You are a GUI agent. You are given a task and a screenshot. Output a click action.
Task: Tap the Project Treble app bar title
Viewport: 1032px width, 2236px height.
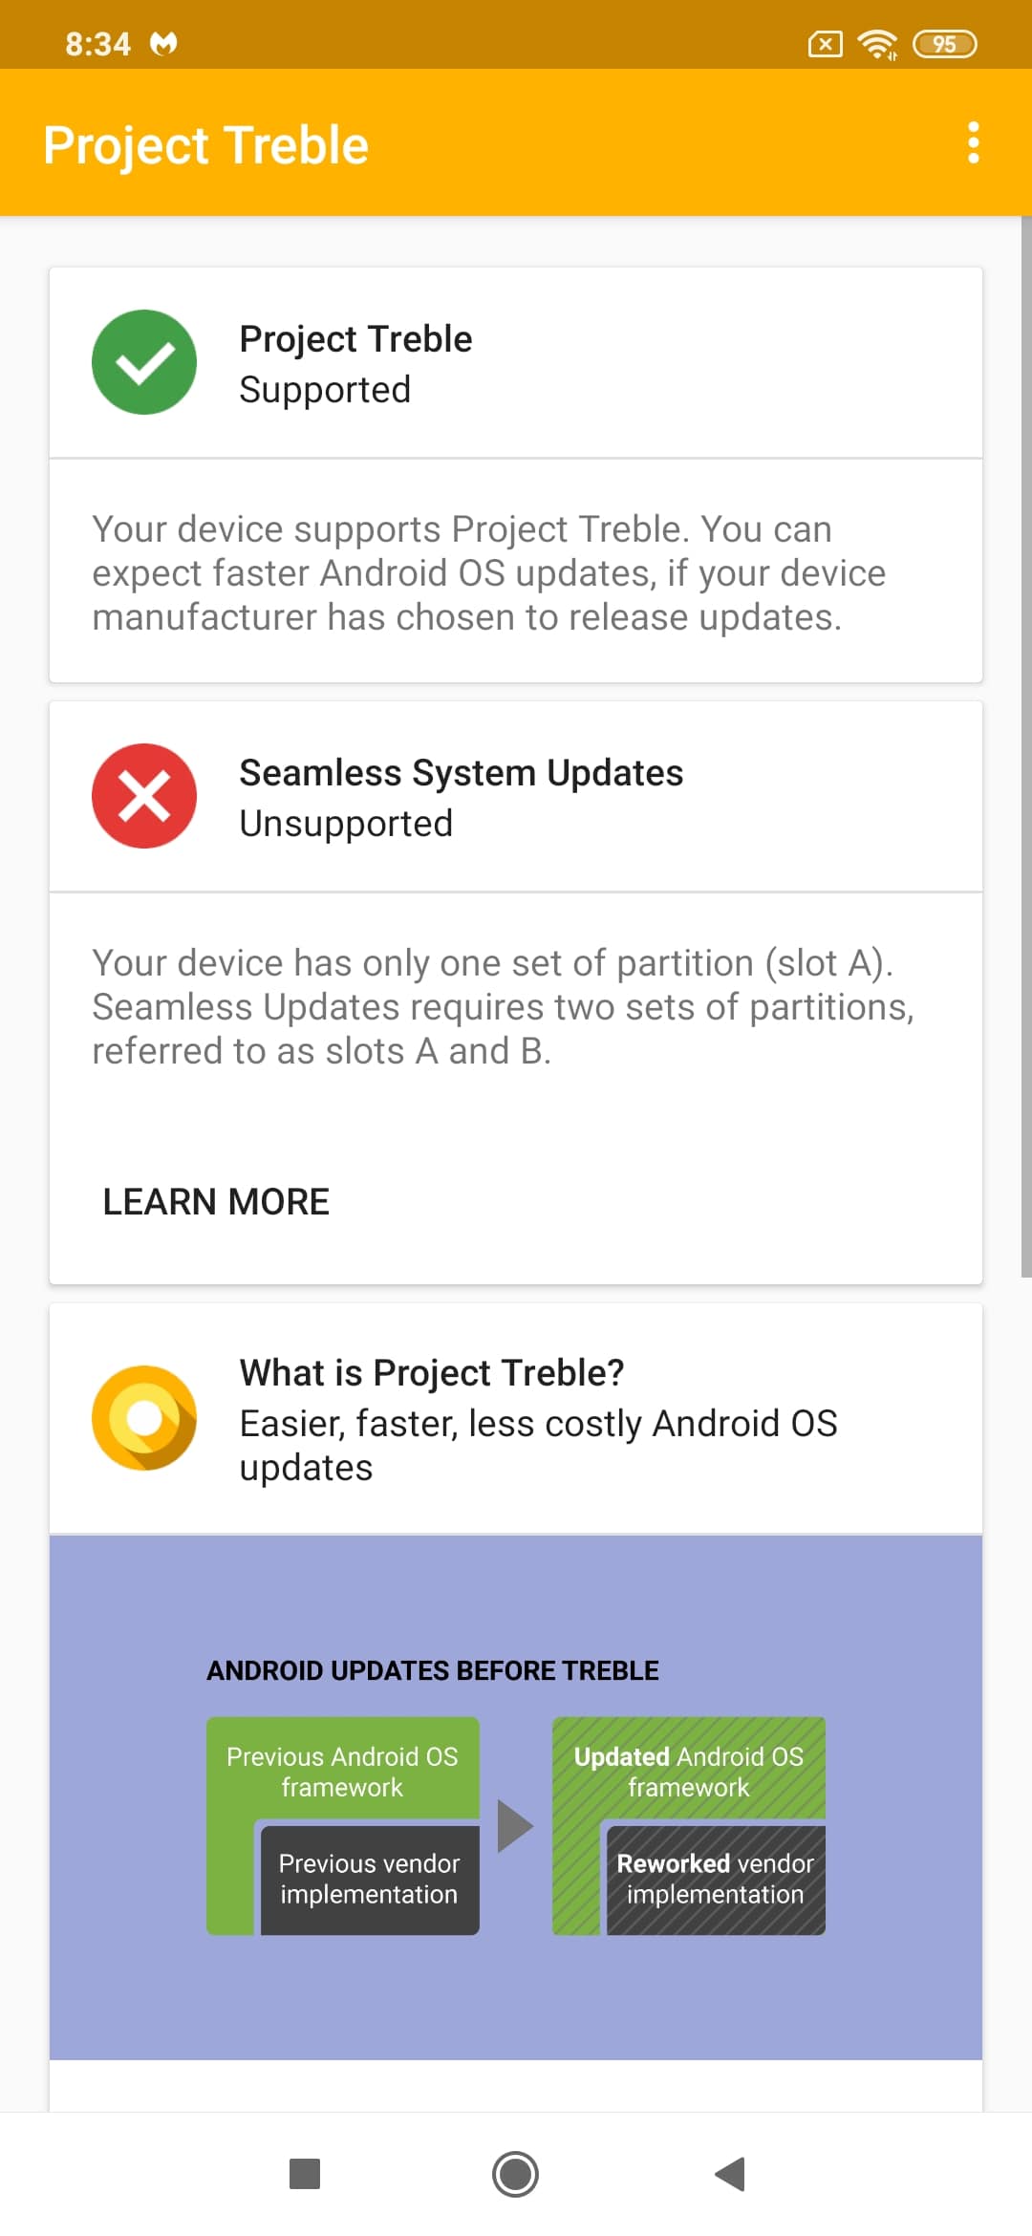point(205,145)
